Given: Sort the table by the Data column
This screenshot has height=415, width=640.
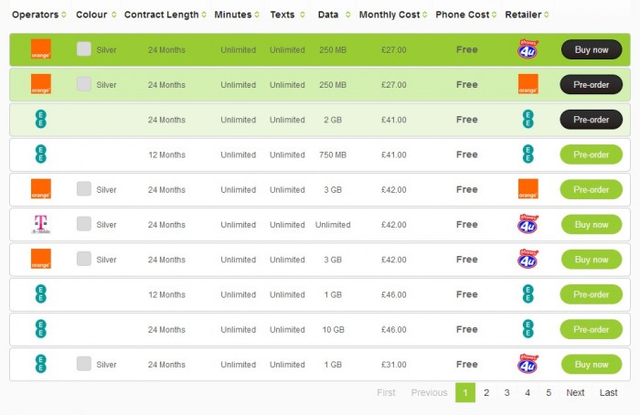Looking at the screenshot, I should 331,15.
